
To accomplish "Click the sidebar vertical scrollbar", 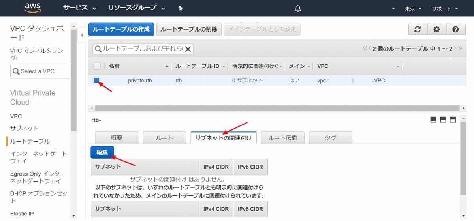I will (x=73, y=80).
